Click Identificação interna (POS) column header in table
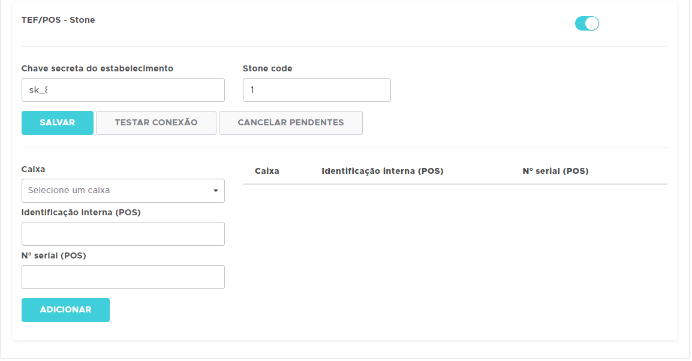The height and width of the screenshot is (361, 692). [x=382, y=171]
